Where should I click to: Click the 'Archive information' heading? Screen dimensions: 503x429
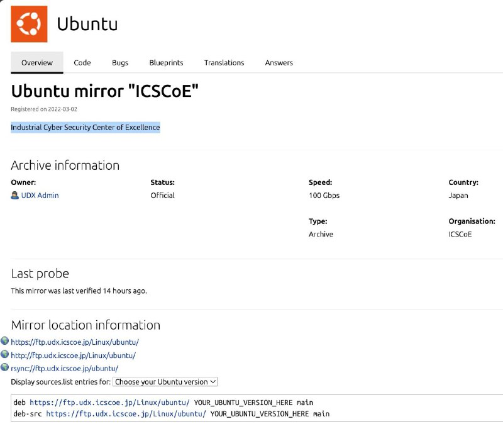(65, 165)
